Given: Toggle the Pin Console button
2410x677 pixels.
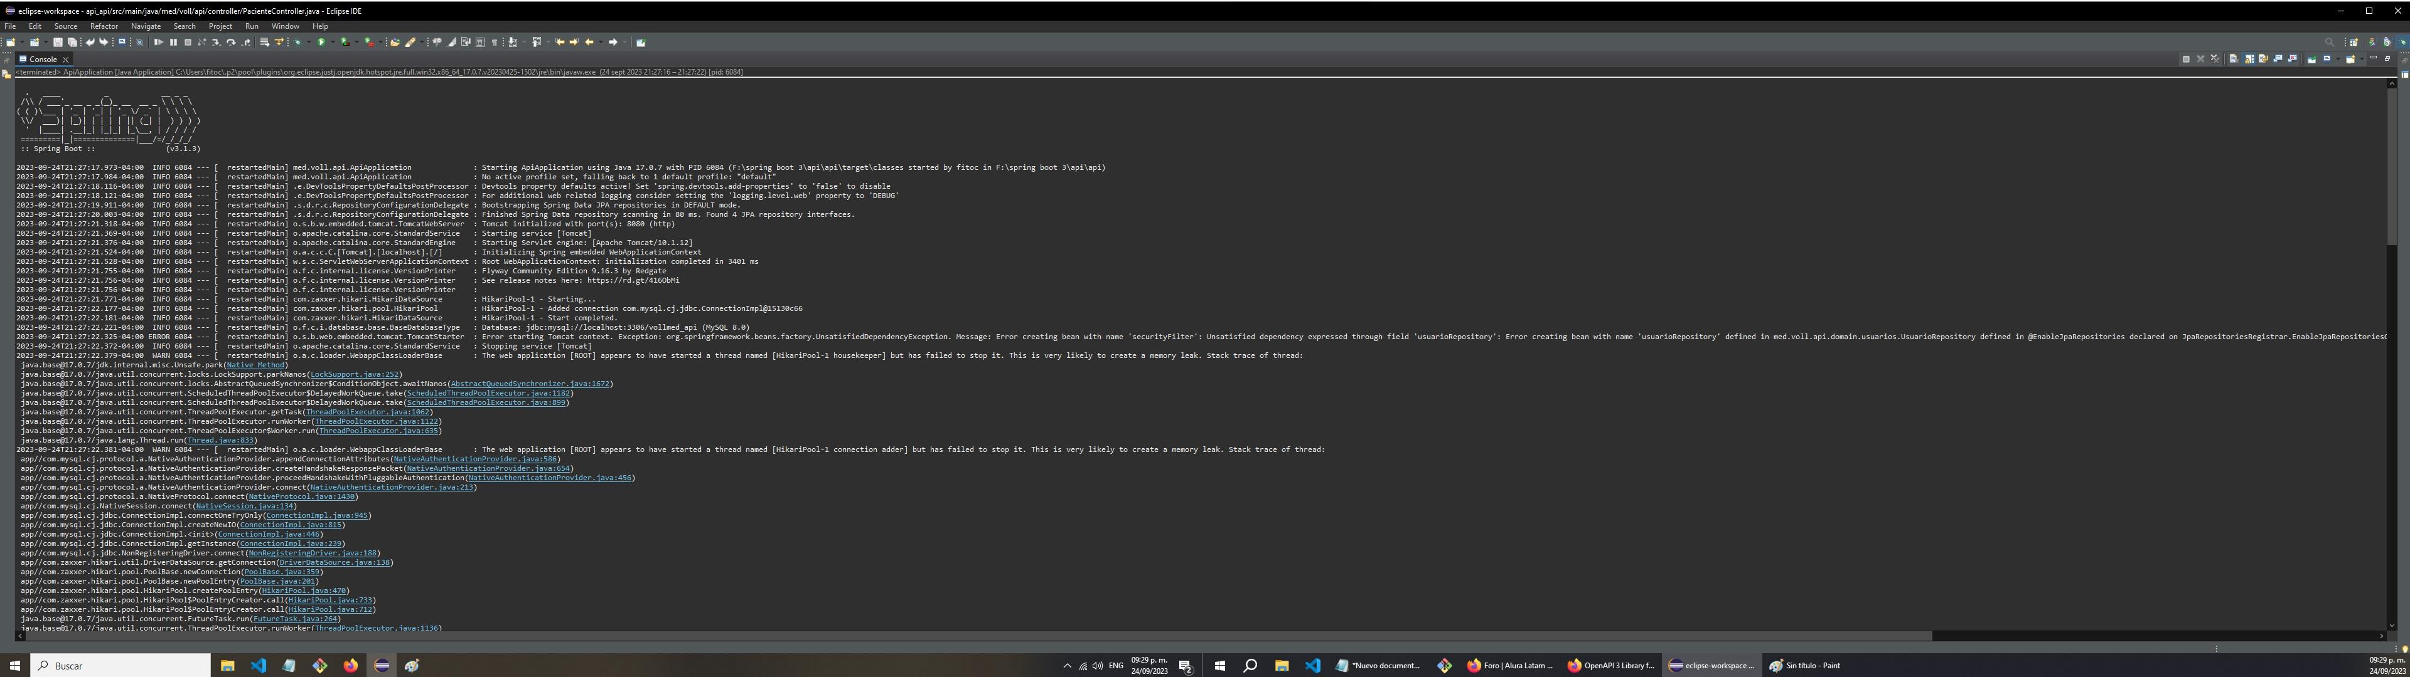Looking at the screenshot, I should pos(2311,59).
